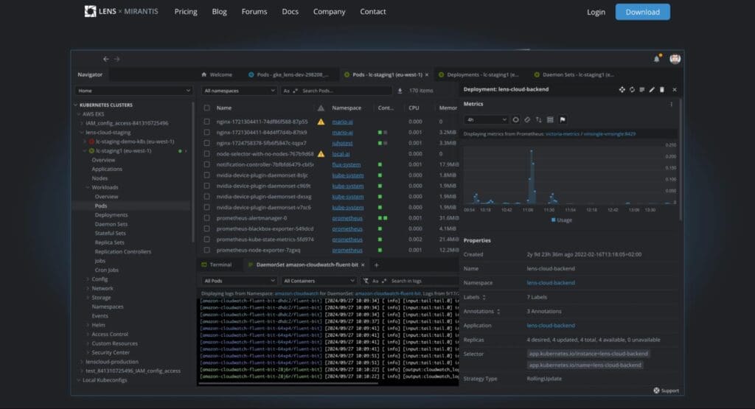The width and height of the screenshot is (755, 409).
Task: Open the 4h time range dropdown
Action: point(485,119)
